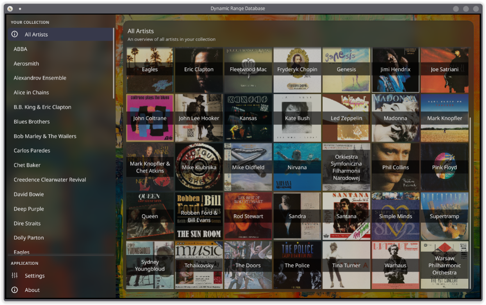Click the artist grid vertical scrollbar
Screen dimensions: 486x305
pos(470,203)
